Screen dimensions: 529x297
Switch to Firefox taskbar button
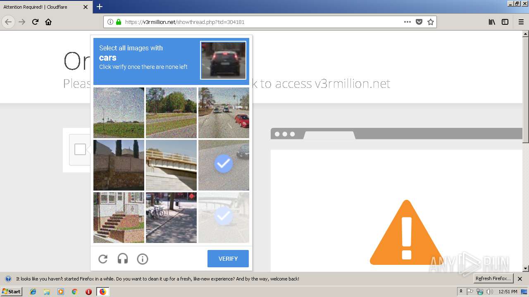click(102, 292)
